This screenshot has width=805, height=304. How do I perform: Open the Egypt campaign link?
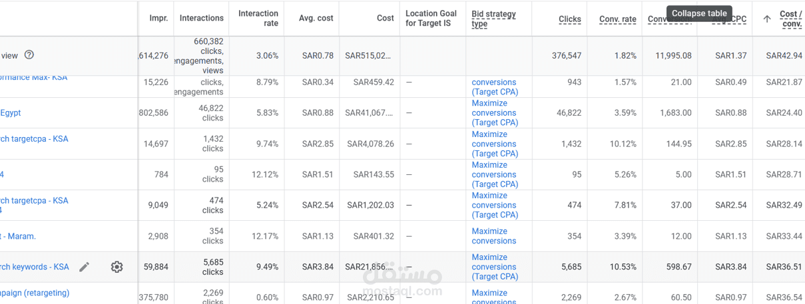pyautogui.click(x=10, y=113)
